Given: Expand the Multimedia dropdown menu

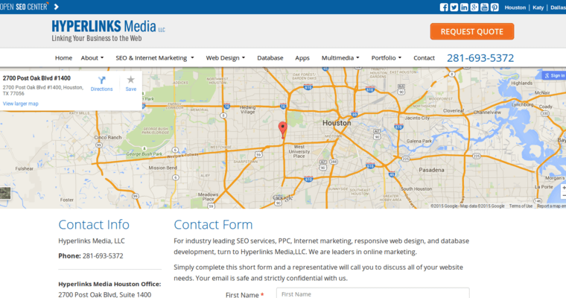Looking at the screenshot, I should (340, 57).
